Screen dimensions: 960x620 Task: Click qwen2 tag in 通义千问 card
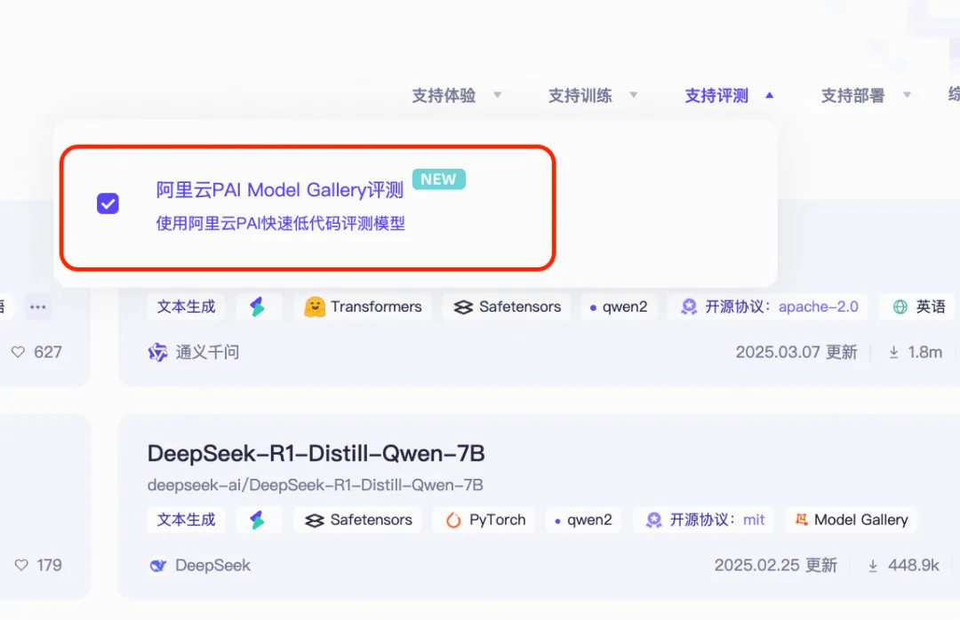619,306
